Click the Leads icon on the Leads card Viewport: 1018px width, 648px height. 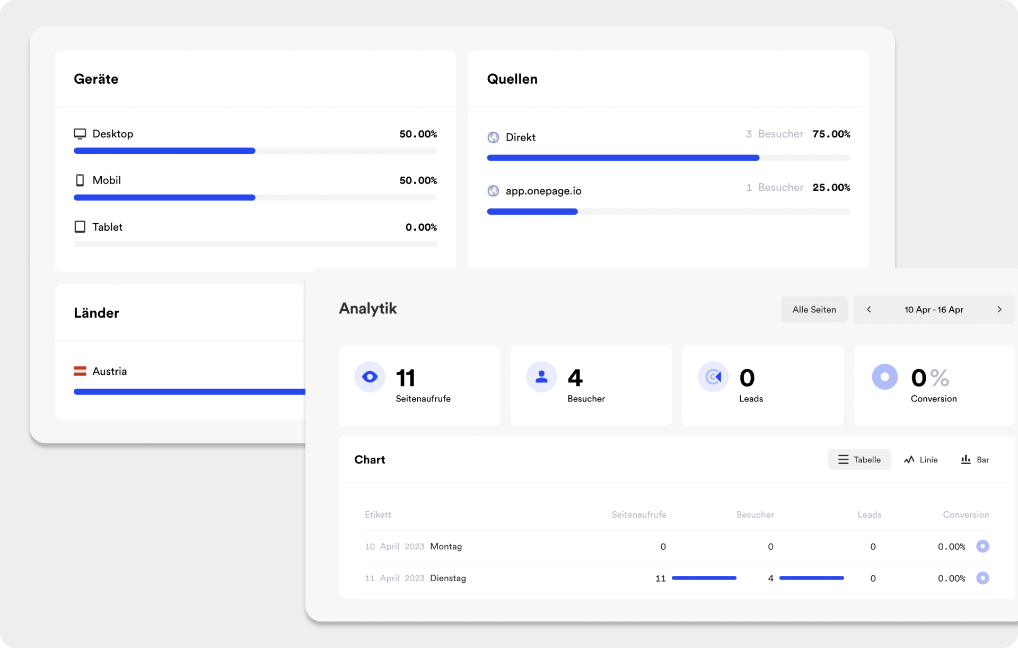(x=713, y=377)
